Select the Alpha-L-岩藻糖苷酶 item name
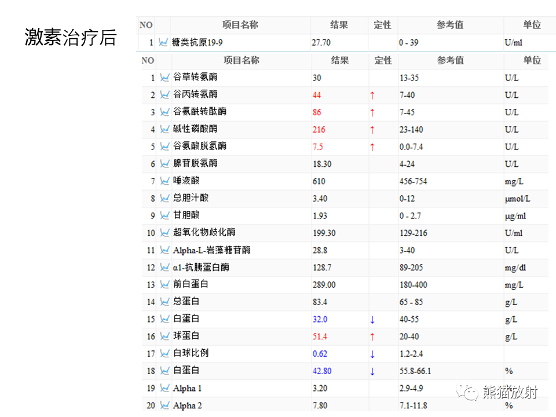This screenshot has width=556, height=417. click(x=212, y=250)
